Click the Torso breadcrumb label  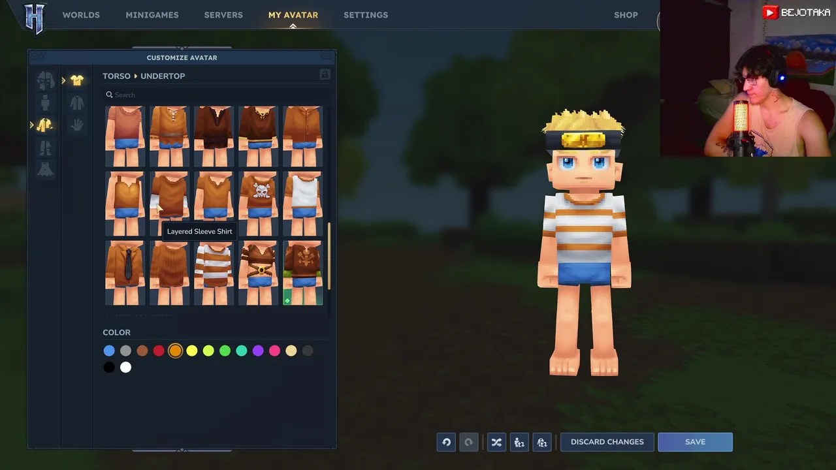click(116, 76)
